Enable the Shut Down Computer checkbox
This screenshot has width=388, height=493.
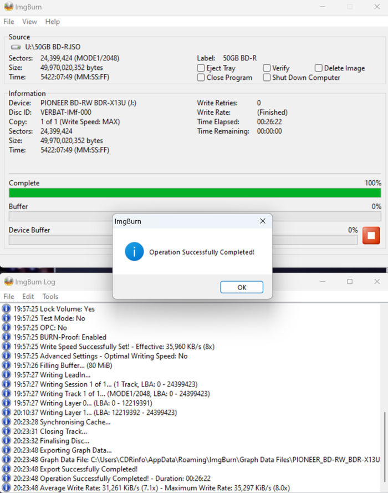267,77
